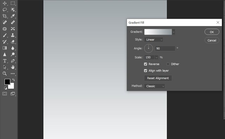Viewport: 225px width, 139px height.
Task: Select the Eyedropper tool
Action: (13, 16)
